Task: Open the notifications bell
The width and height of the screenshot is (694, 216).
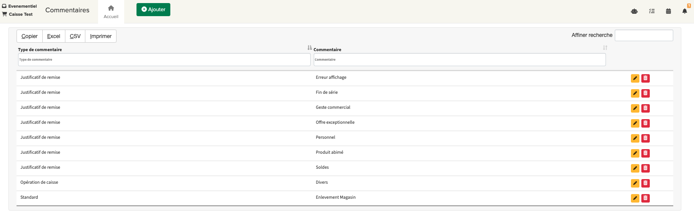Action: [684, 11]
